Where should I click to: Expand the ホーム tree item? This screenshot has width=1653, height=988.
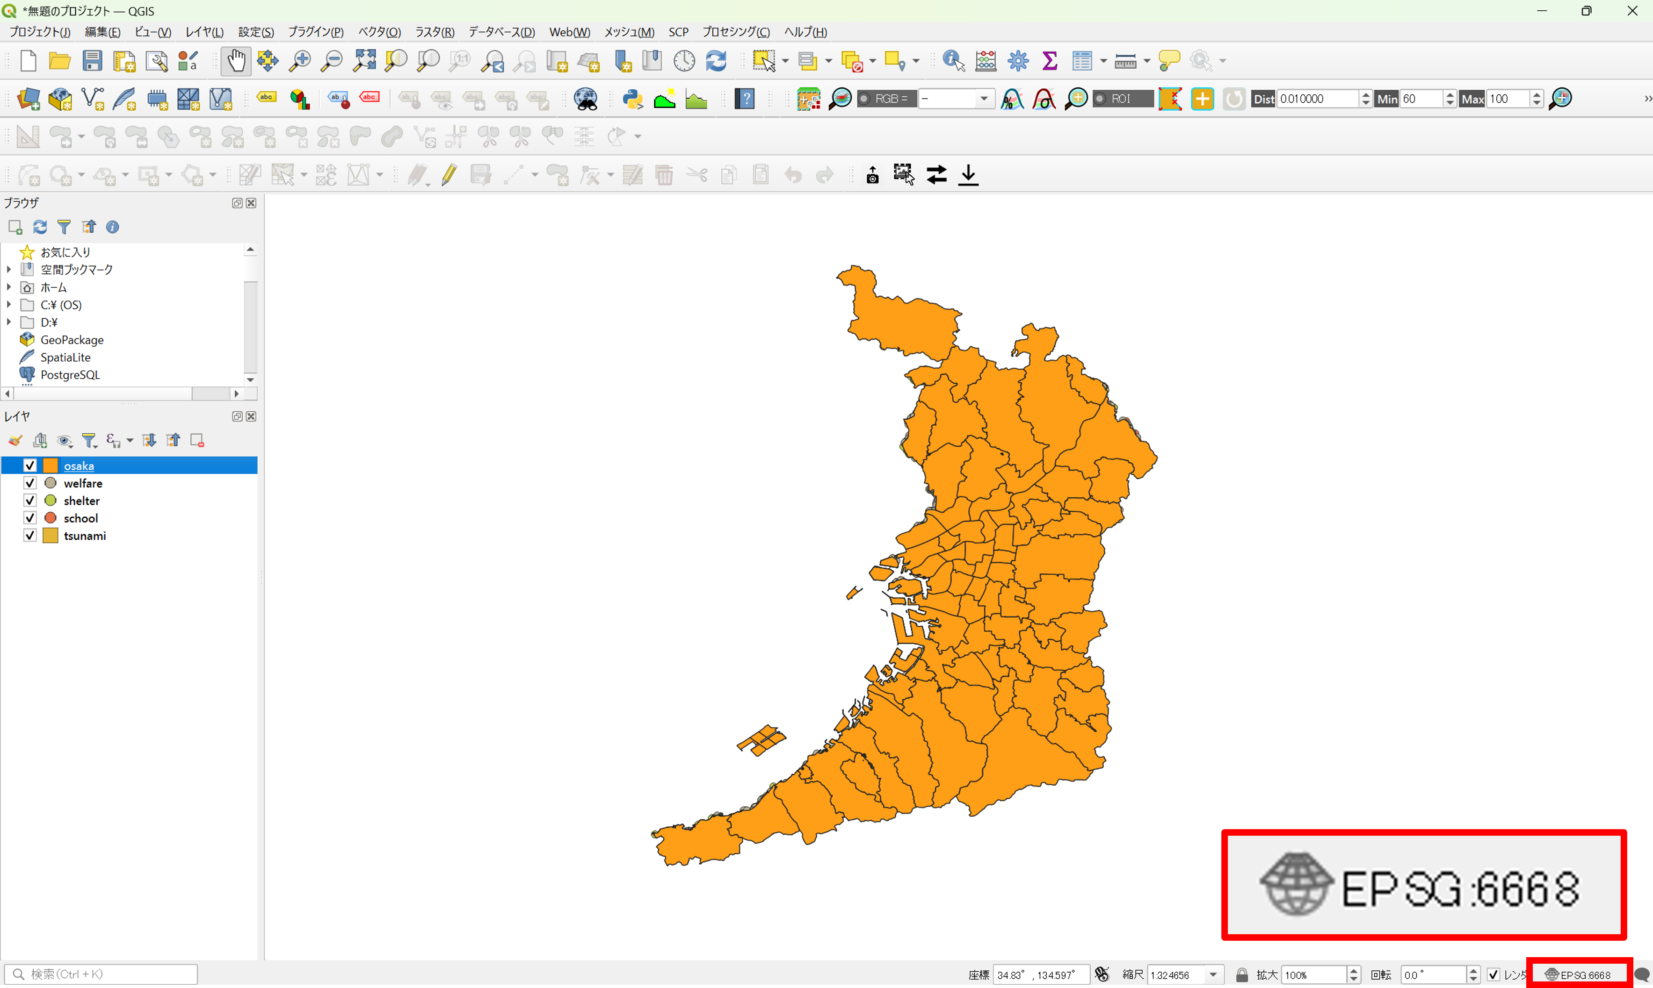[x=9, y=287]
